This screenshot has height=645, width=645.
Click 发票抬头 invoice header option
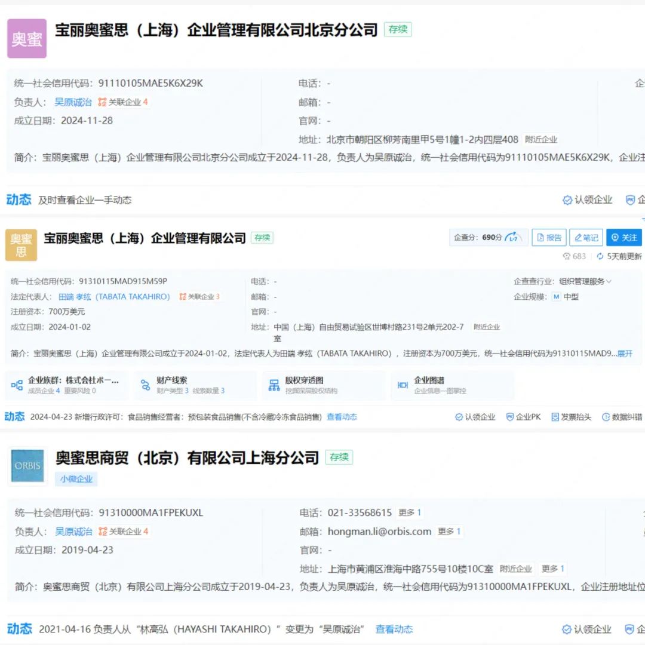tap(571, 417)
